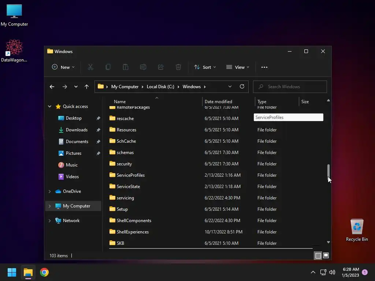Viewport: 375px width, 281px height.
Task: Click My Computer in the address bar
Action: [x=125, y=86]
